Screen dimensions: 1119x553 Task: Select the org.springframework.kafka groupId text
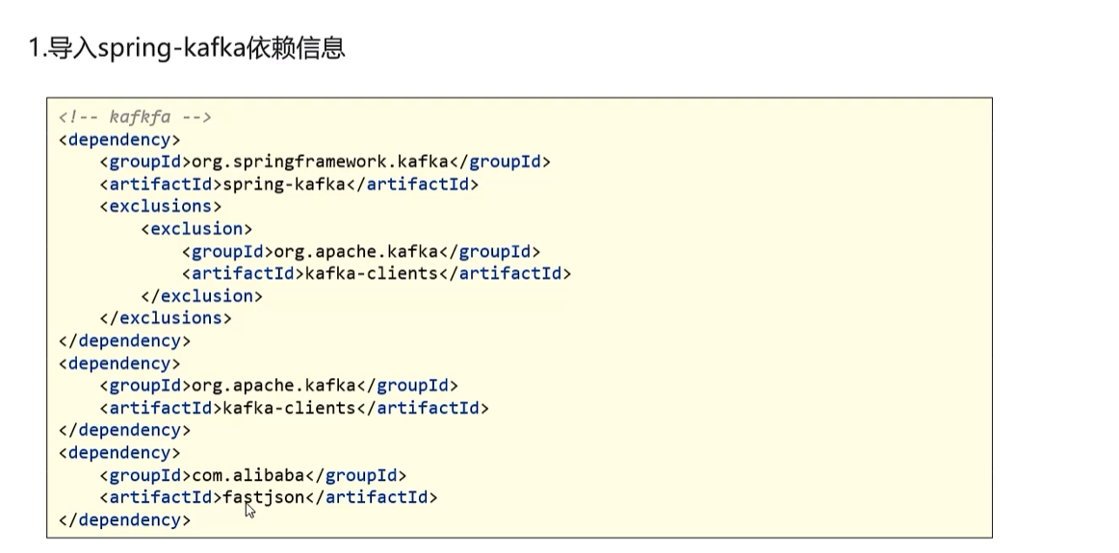click(320, 162)
